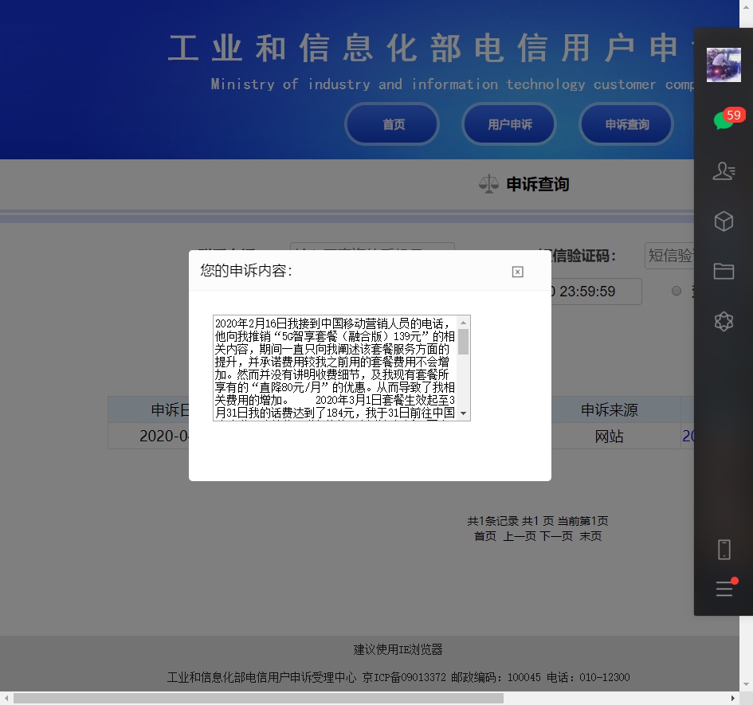The image size is (753, 705).
Task: Click the cube apps icon in sidebar
Action: coord(724,221)
